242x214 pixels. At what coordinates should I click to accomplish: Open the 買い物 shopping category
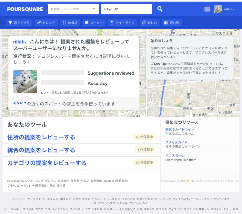pos(171,23)
